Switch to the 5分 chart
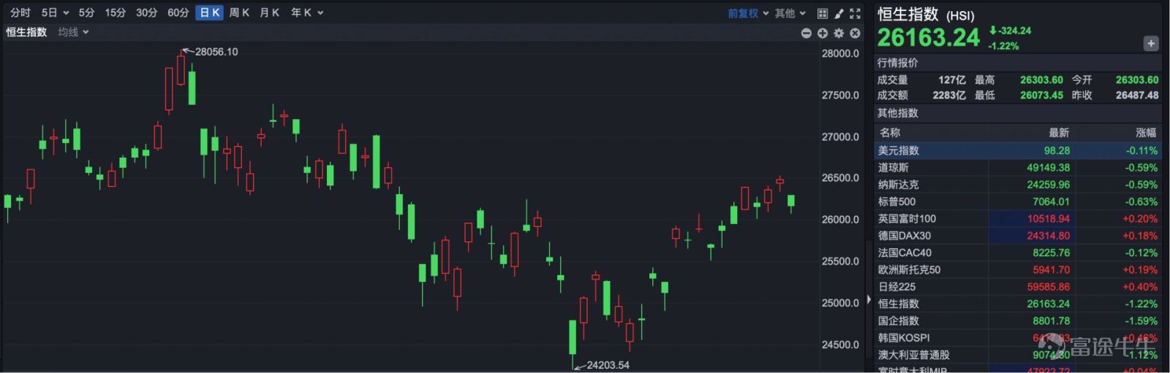The image size is (1170, 373). 86,12
